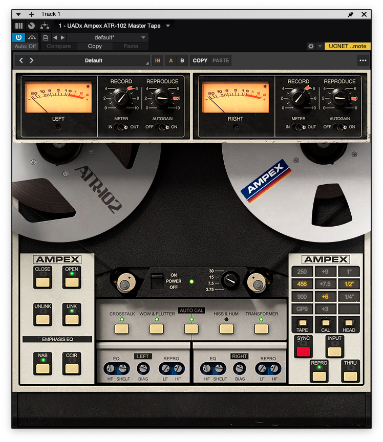Image resolution: width=383 pixels, height=442 pixels.
Task: Flip the right AUTOGAIN switch
Action: click(x=340, y=127)
